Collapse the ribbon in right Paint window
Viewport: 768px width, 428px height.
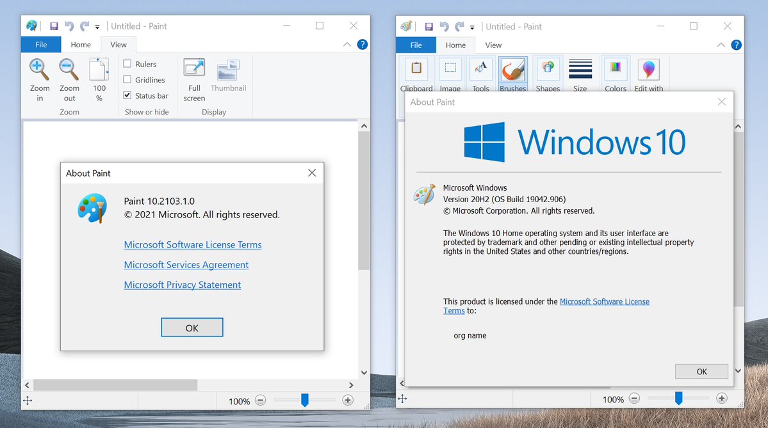coord(721,45)
